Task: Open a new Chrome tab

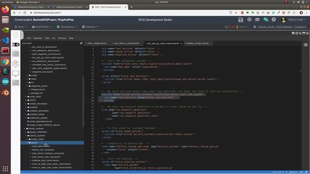Action: 131,7
